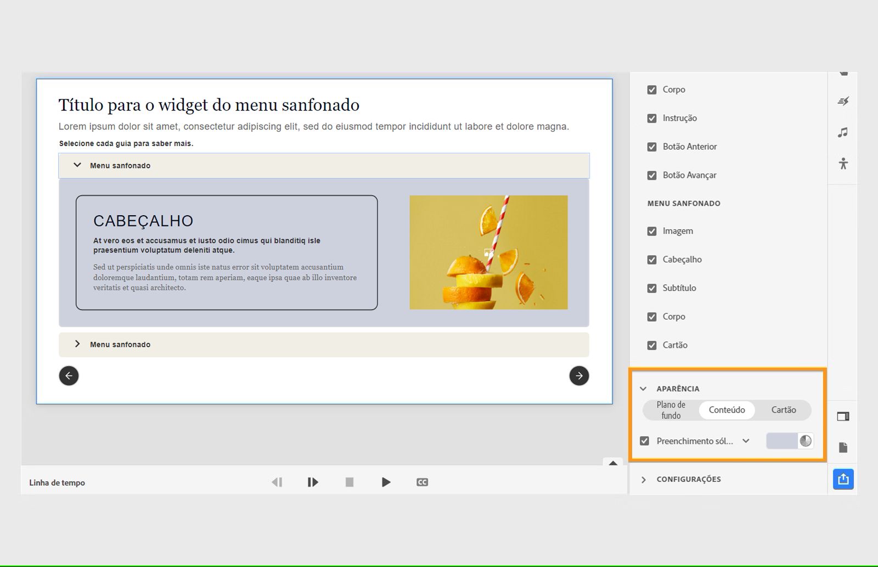878x567 pixels.
Task: Click the 'MENU SANFONADO' section heading
Action: point(684,204)
